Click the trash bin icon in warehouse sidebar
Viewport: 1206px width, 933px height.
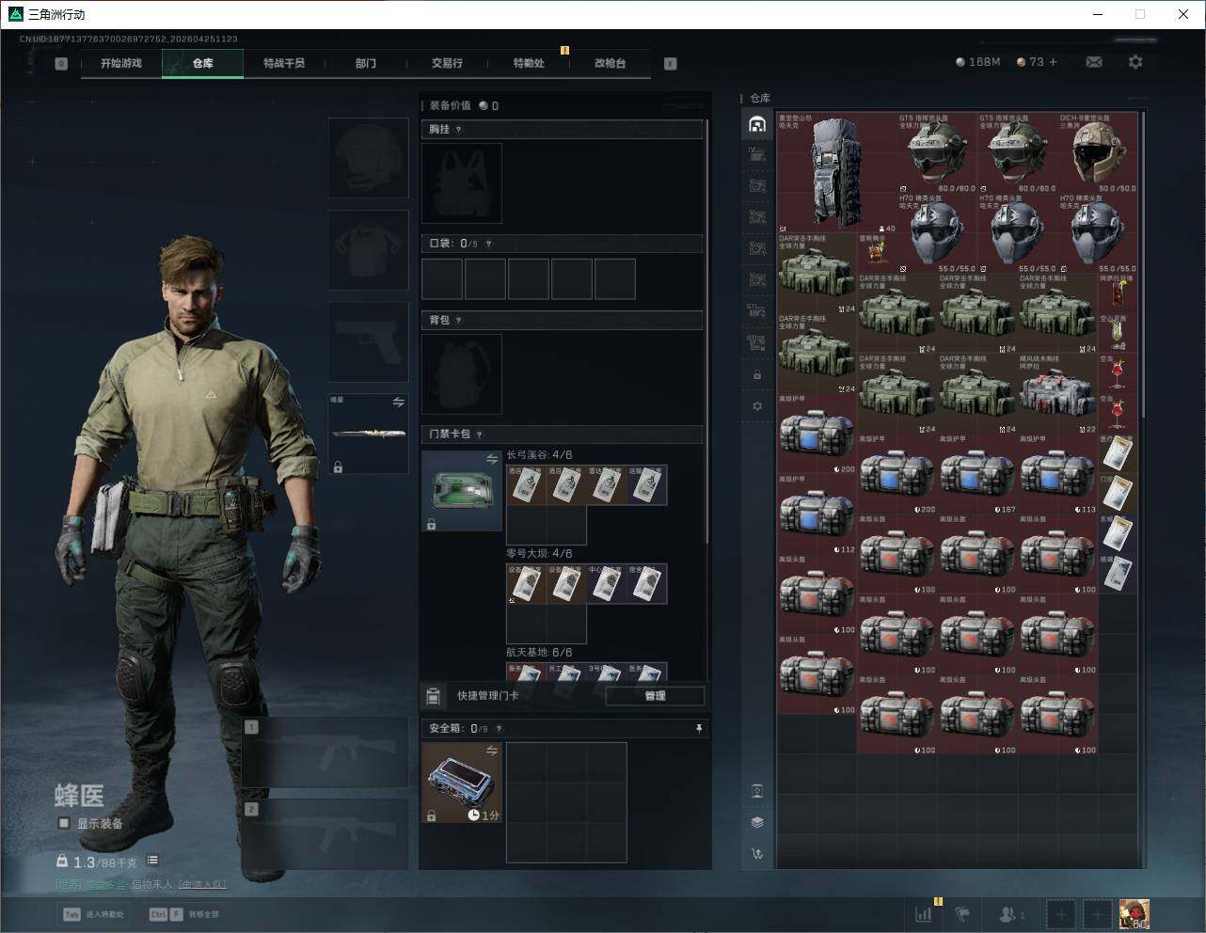[757, 791]
